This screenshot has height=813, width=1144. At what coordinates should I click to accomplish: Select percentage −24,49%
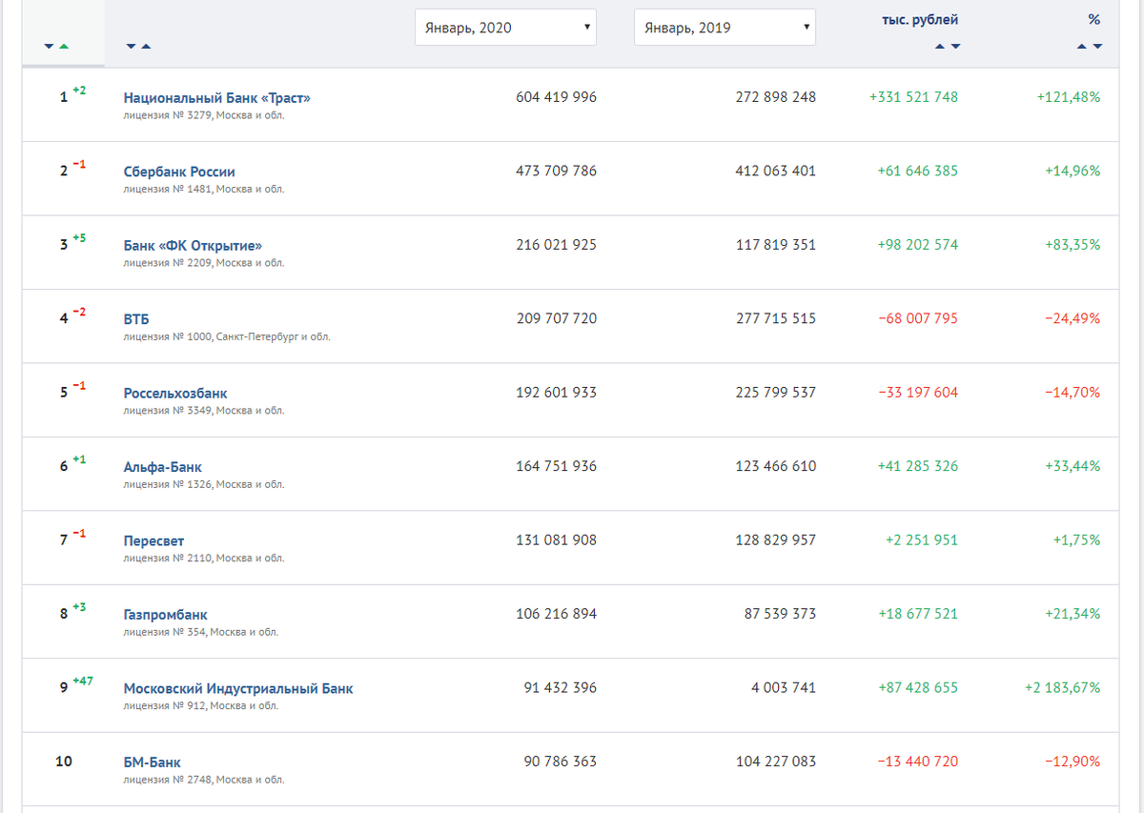pos(1072,319)
